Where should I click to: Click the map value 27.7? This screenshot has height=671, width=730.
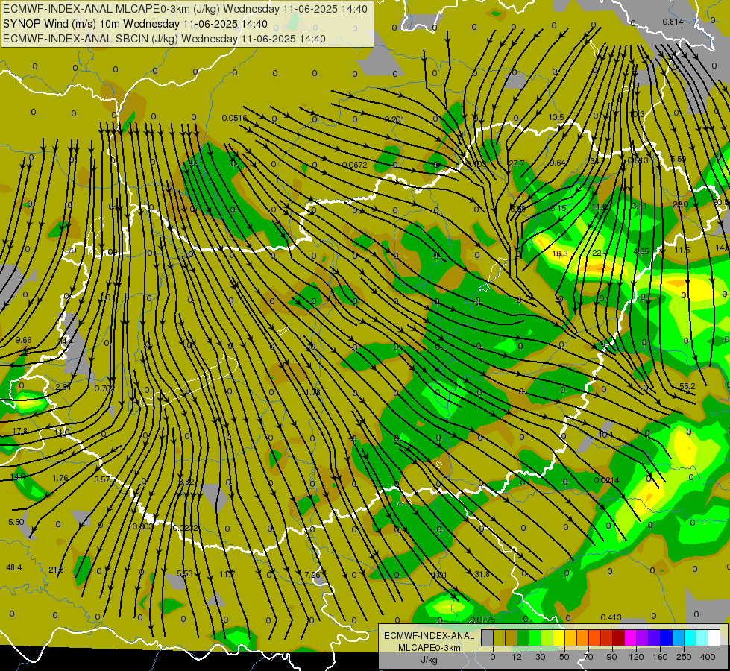tap(516, 163)
